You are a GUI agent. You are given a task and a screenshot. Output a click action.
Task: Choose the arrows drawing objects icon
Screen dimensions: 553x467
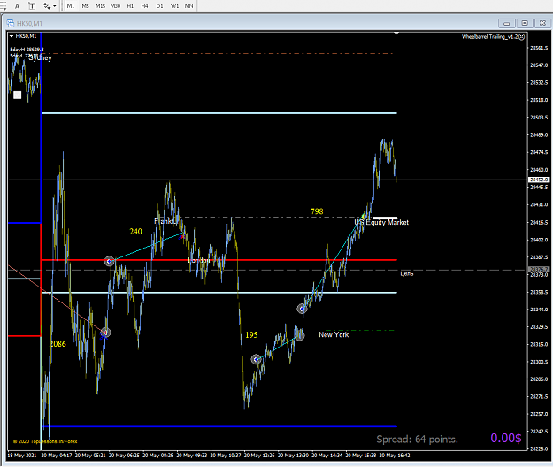(47, 5)
